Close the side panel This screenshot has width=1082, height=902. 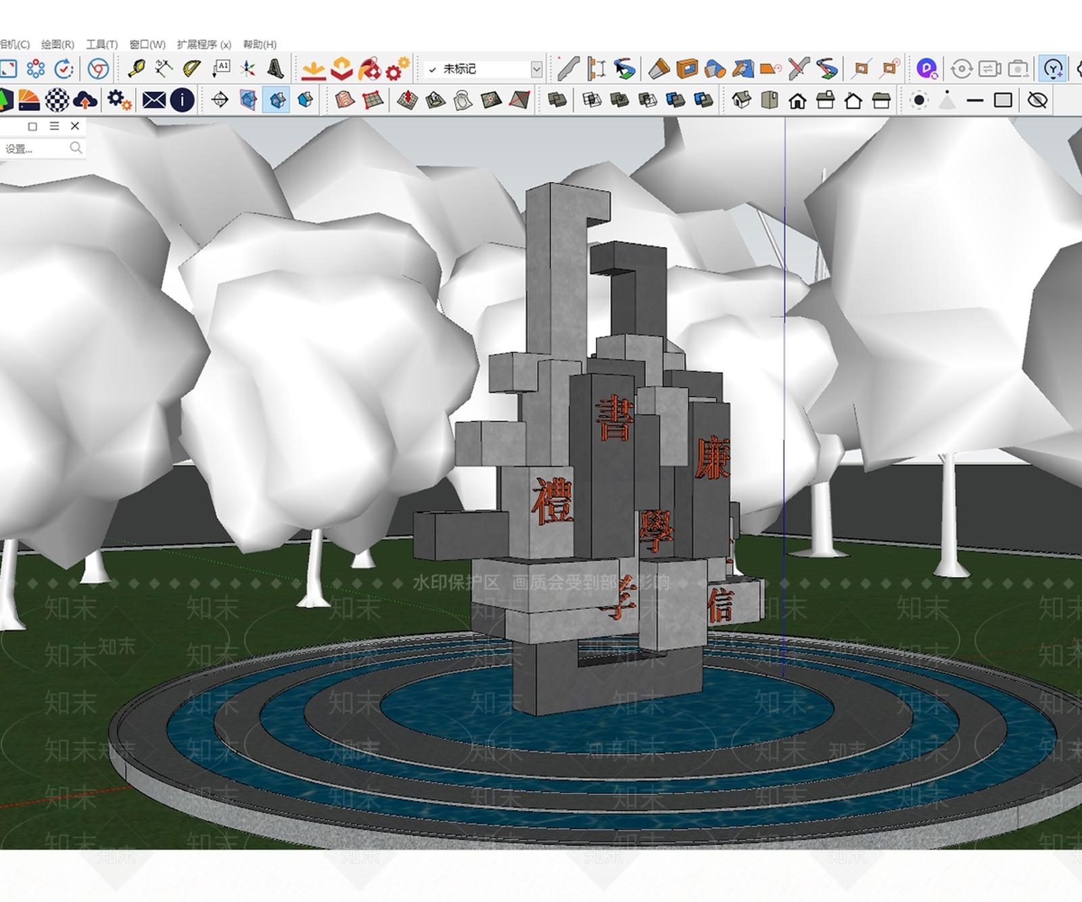point(75,126)
